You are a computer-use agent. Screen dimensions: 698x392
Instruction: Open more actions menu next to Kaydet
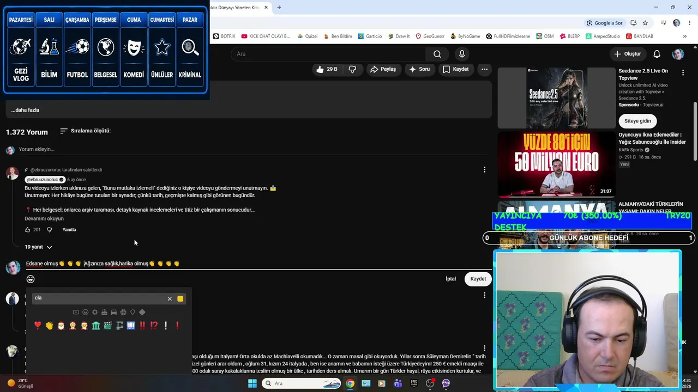pos(484,69)
